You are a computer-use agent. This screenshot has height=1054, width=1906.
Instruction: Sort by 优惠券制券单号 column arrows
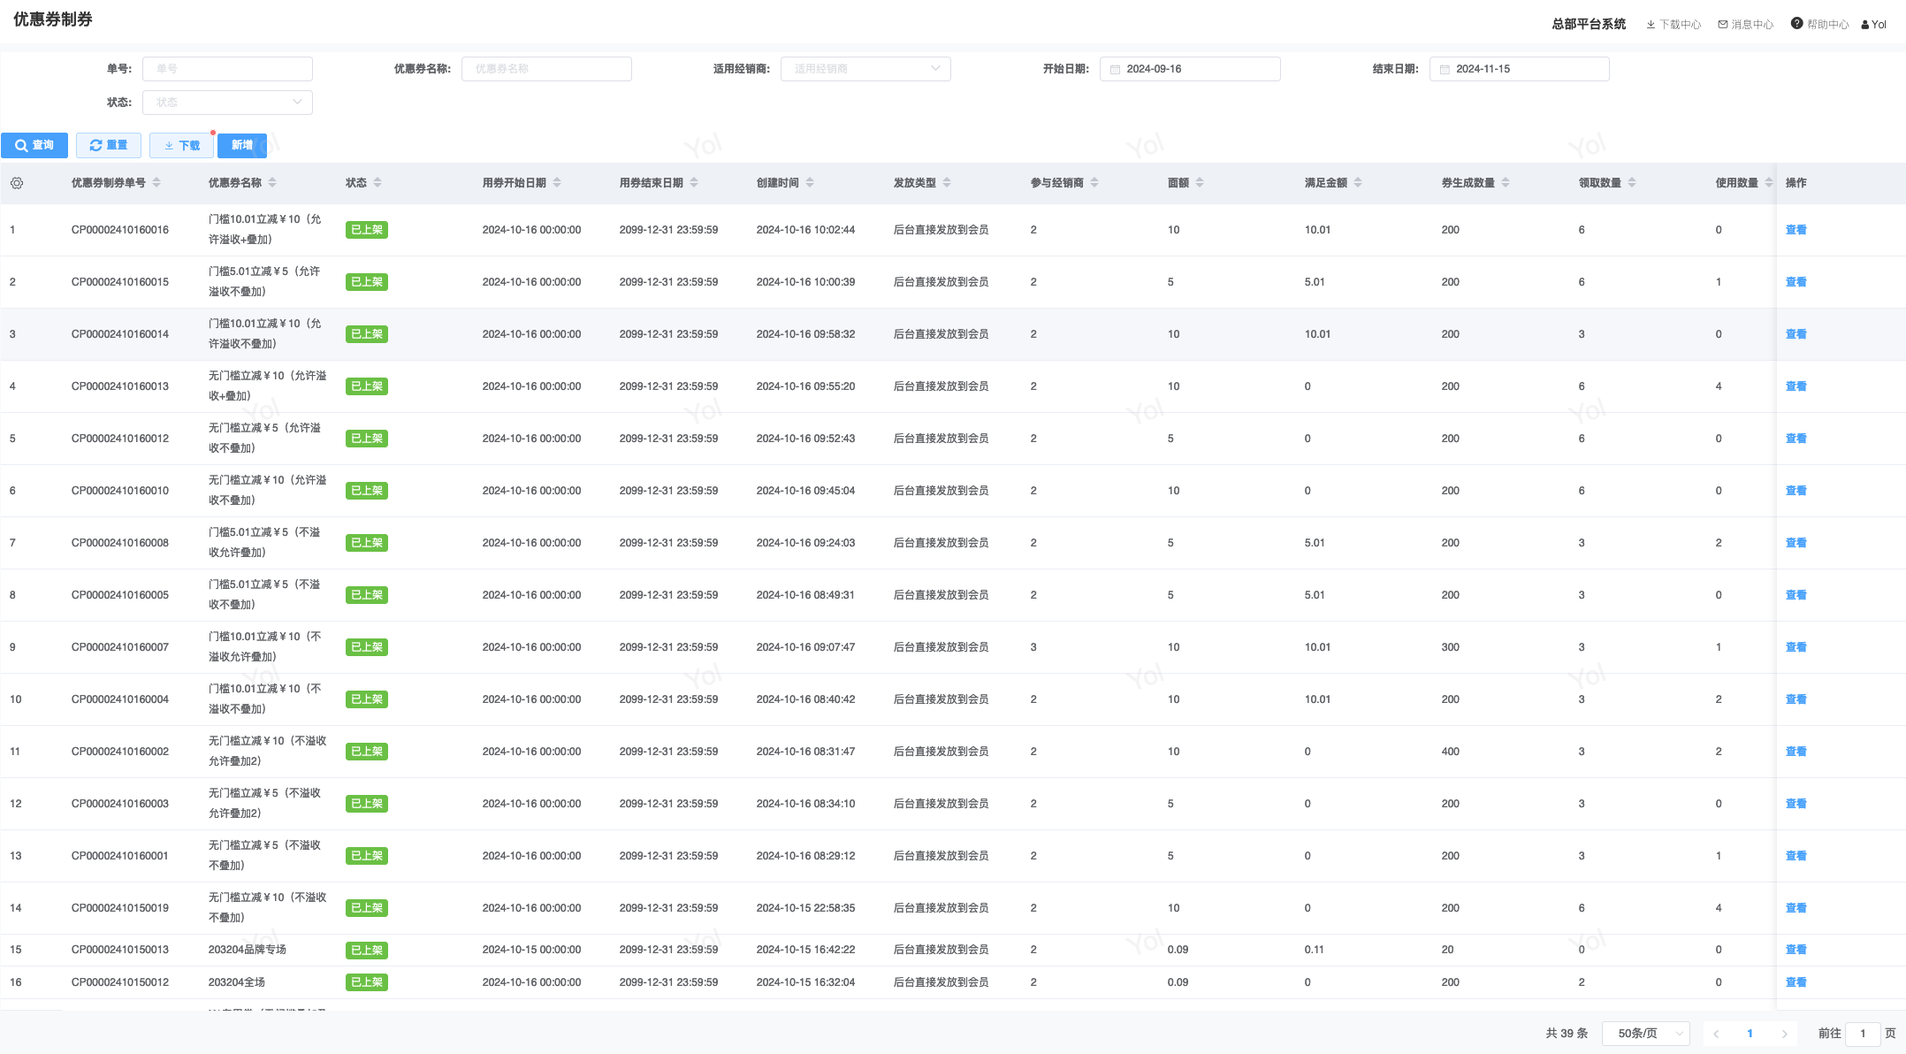[156, 183]
